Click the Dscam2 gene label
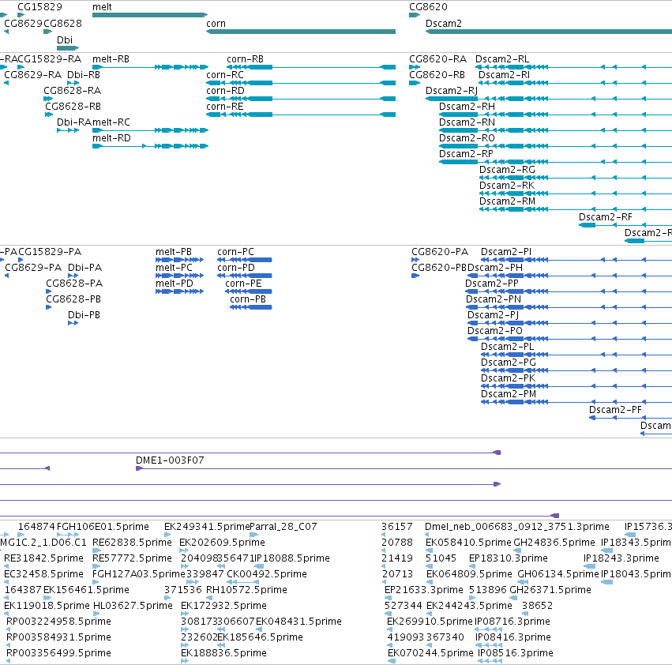 coord(444,24)
